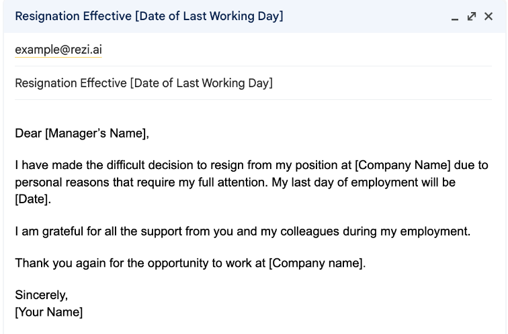Click the "Dear" greeting word
This screenshot has width=508, height=334.
[28, 133]
